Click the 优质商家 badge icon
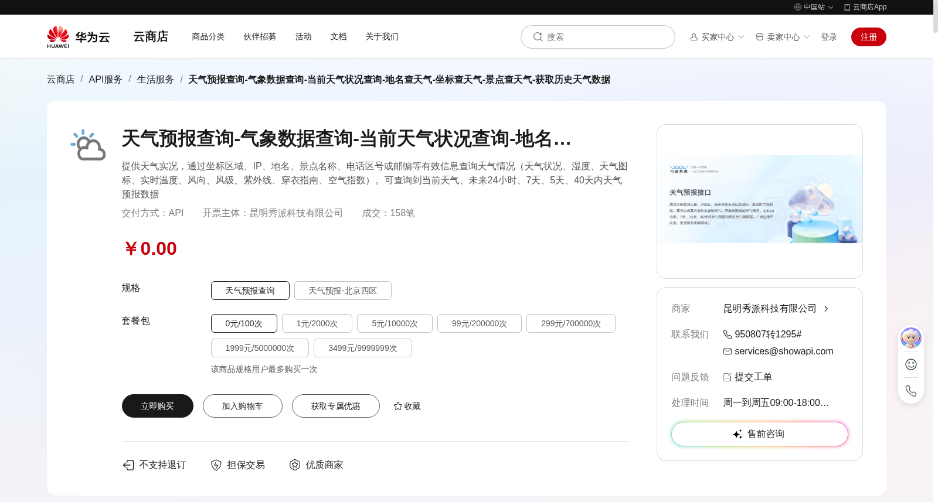The width and height of the screenshot is (938, 502). tap(295, 465)
